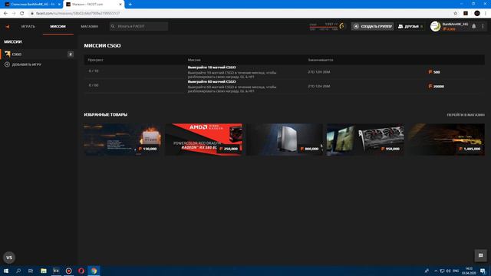Click the ENG language indicator in system tray
Viewport: 491px width, 276px height.
(456, 271)
